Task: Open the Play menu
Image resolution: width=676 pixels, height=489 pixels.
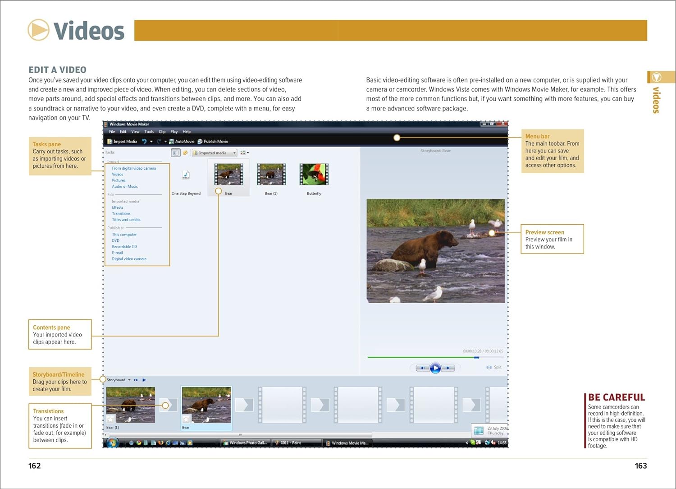Action: point(174,132)
